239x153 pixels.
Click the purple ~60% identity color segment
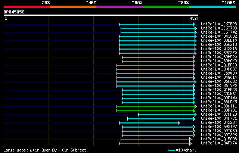(x=119, y=7)
